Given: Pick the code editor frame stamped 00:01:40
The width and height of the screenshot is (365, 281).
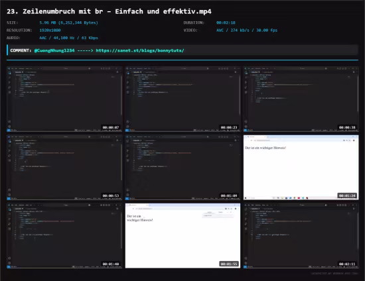Looking at the screenshot, I should click(x=64, y=236).
